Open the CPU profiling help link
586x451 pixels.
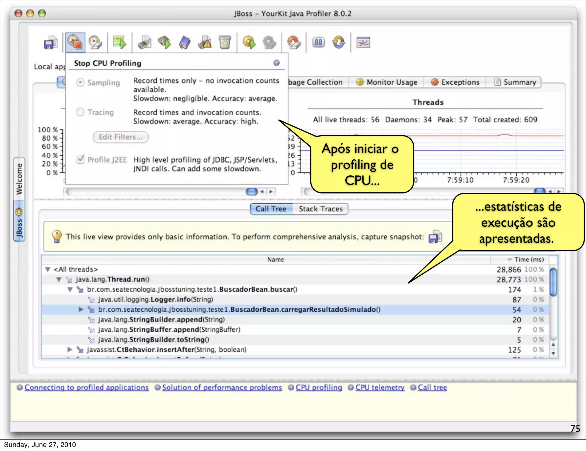318,387
